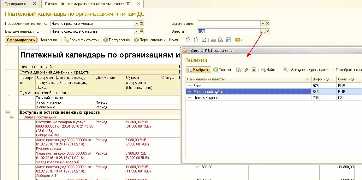The image size is (362, 180).
Task: Click the 1C logo icon in Валюты title bar
Action: [x=184, y=51]
